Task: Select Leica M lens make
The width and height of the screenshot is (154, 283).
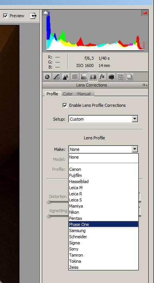Action: tap(103, 188)
